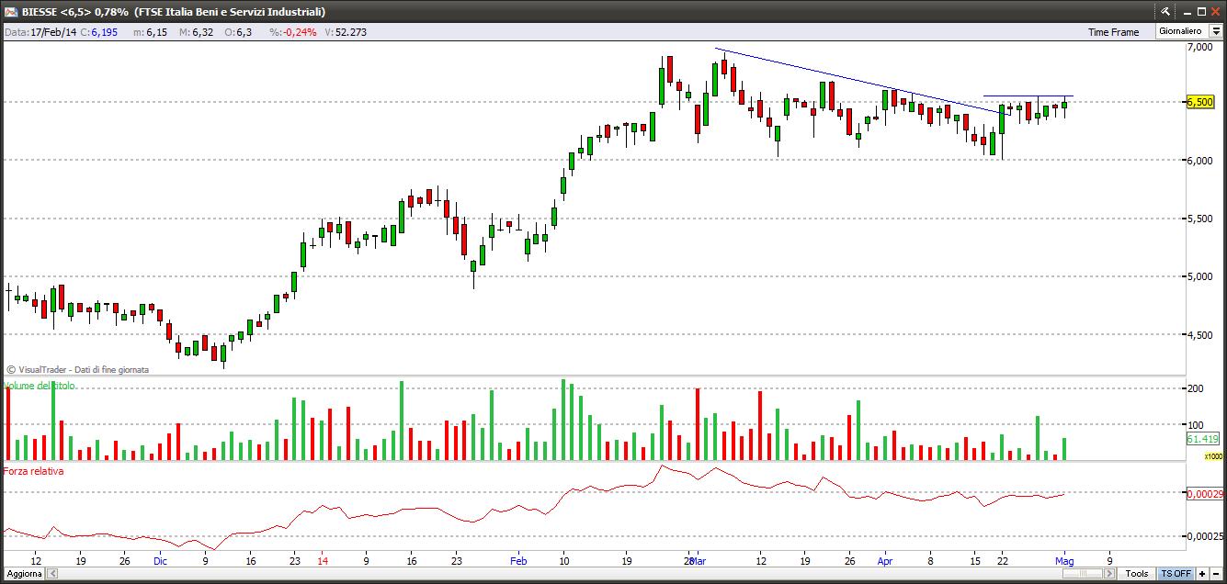Image resolution: width=1227 pixels, height=584 pixels.
Task: Click the plus zoom-in button
Action: (x=1202, y=574)
